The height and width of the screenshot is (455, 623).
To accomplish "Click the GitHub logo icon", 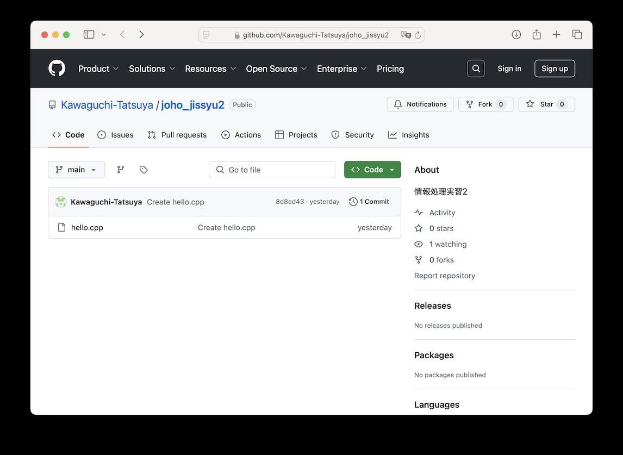I will pyautogui.click(x=57, y=68).
